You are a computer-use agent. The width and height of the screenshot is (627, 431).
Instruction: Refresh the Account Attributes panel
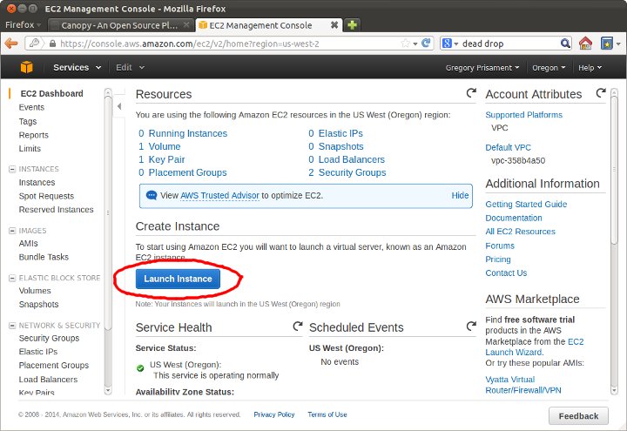click(x=601, y=93)
